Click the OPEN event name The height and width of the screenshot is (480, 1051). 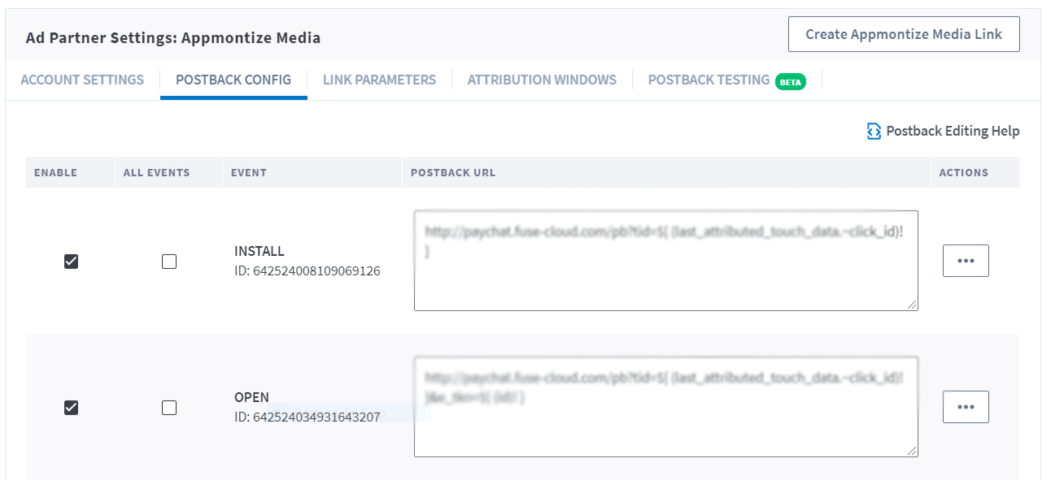[251, 398]
